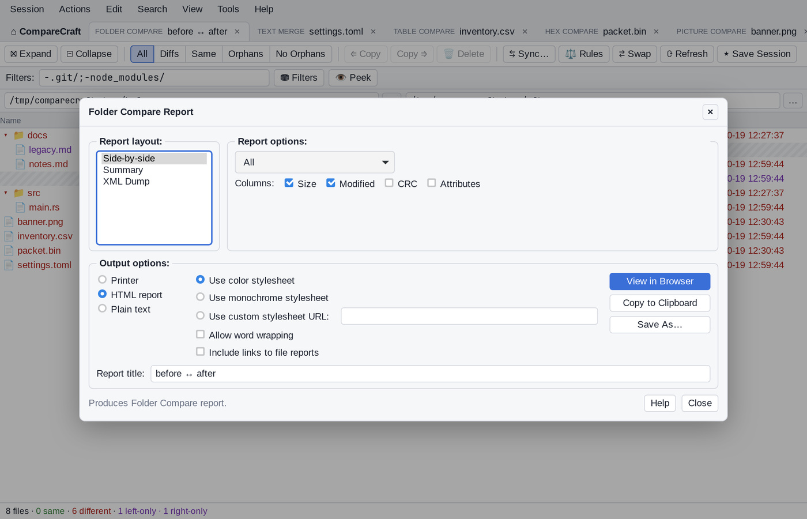The width and height of the screenshot is (807, 519).
Task: Click Copy to left arrow button
Action: [x=365, y=54]
